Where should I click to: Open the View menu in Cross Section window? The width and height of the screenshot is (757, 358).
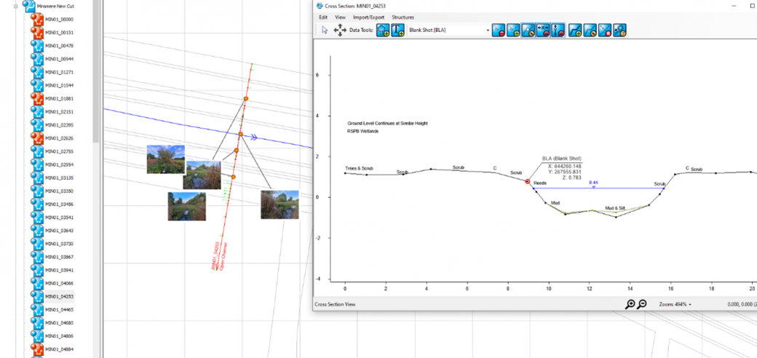pyautogui.click(x=340, y=17)
